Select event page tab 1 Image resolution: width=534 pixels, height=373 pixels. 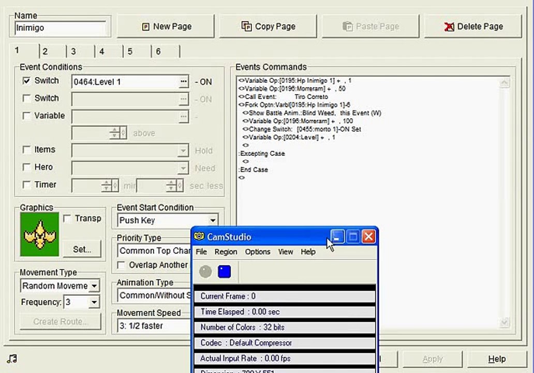pos(24,51)
